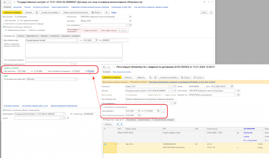
Task: Open the Дополнительно tab in registration window
Action: coord(144,120)
